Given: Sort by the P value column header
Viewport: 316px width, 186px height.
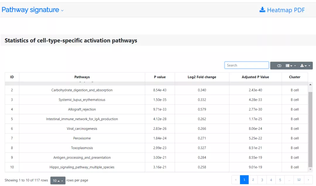Looking at the screenshot, I should 160,77.
